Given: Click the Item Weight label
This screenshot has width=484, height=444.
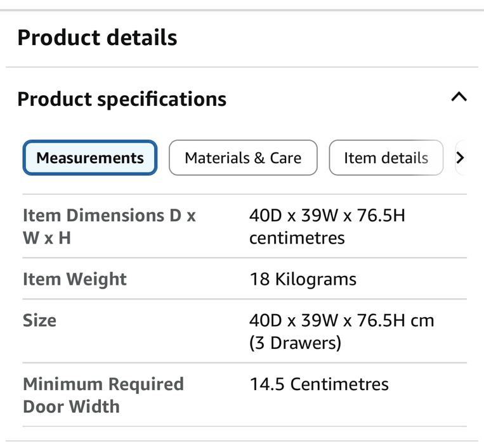Looking at the screenshot, I should 75,279.
